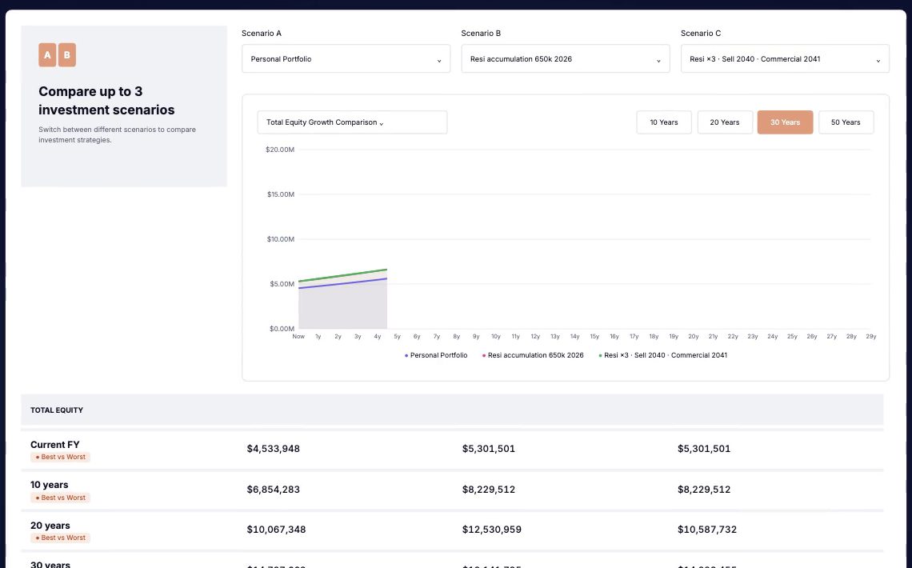Click the Current FY row label
The width and height of the screenshot is (912, 568).
tap(55, 445)
